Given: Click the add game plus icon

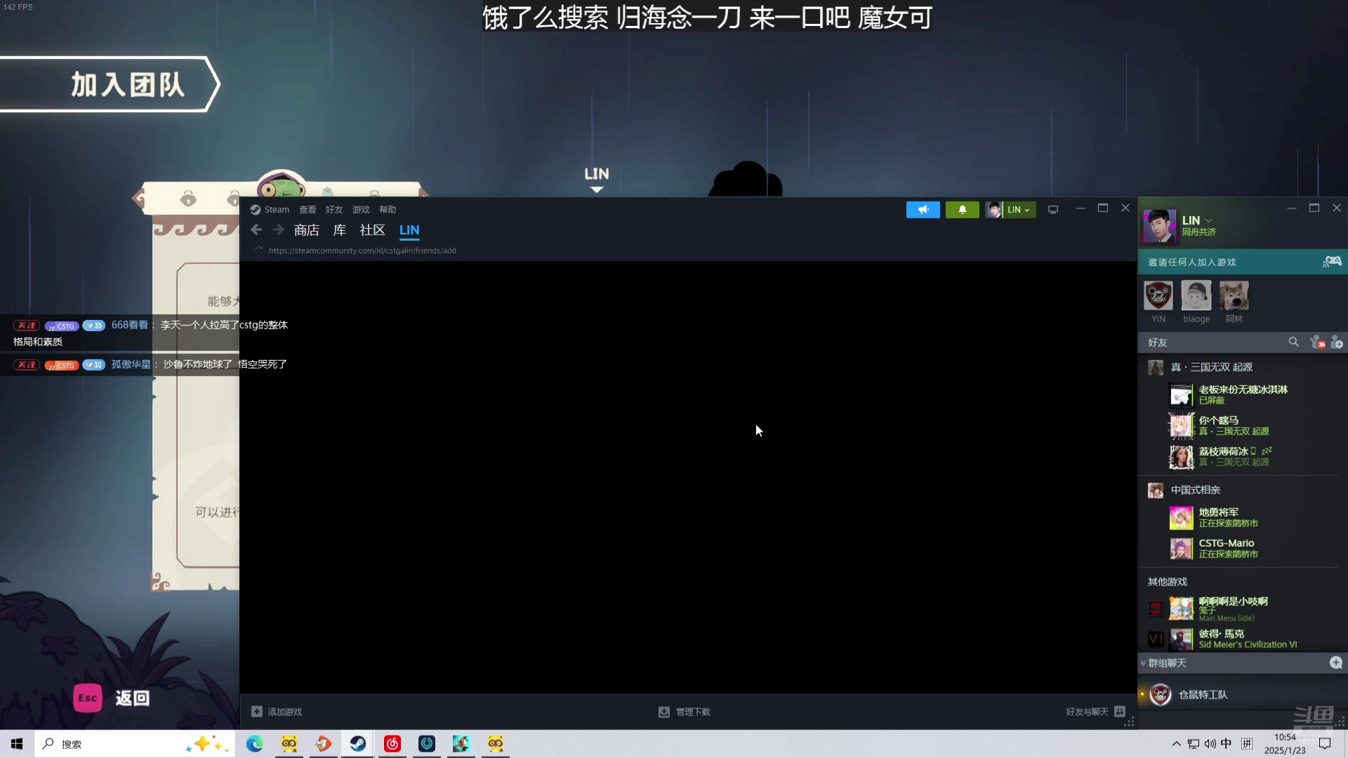Looking at the screenshot, I should 257,712.
